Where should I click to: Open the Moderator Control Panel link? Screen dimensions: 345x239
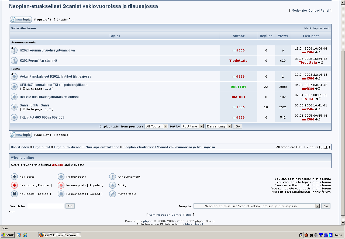click(x=310, y=11)
